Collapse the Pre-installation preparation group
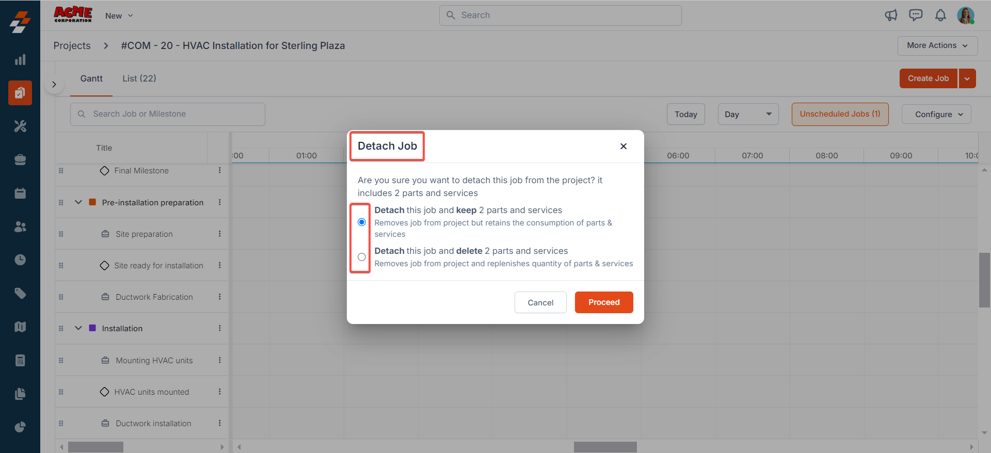Viewport: 991px width, 453px height. (78, 202)
